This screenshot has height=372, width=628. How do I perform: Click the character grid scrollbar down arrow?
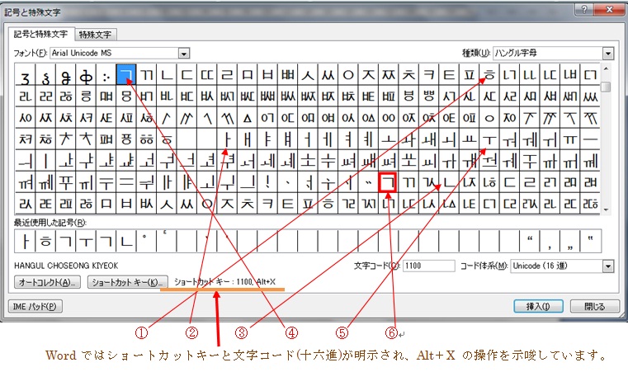[x=606, y=209]
